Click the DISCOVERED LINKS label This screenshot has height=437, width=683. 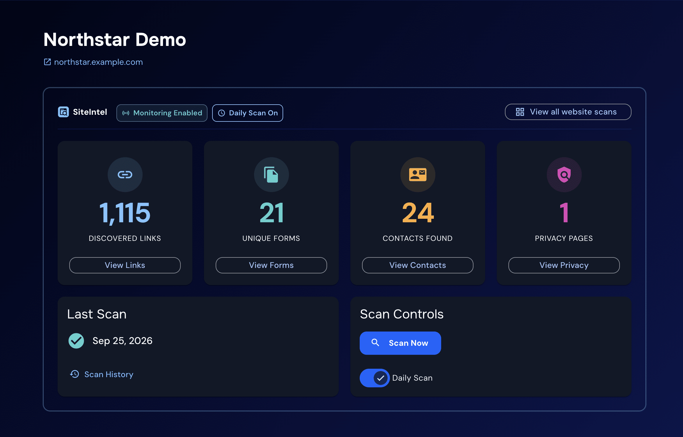125,238
